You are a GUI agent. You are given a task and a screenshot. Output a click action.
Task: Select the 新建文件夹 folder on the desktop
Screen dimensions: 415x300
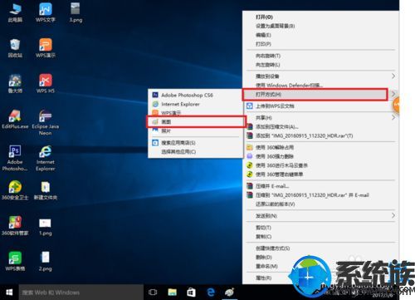tap(45, 190)
